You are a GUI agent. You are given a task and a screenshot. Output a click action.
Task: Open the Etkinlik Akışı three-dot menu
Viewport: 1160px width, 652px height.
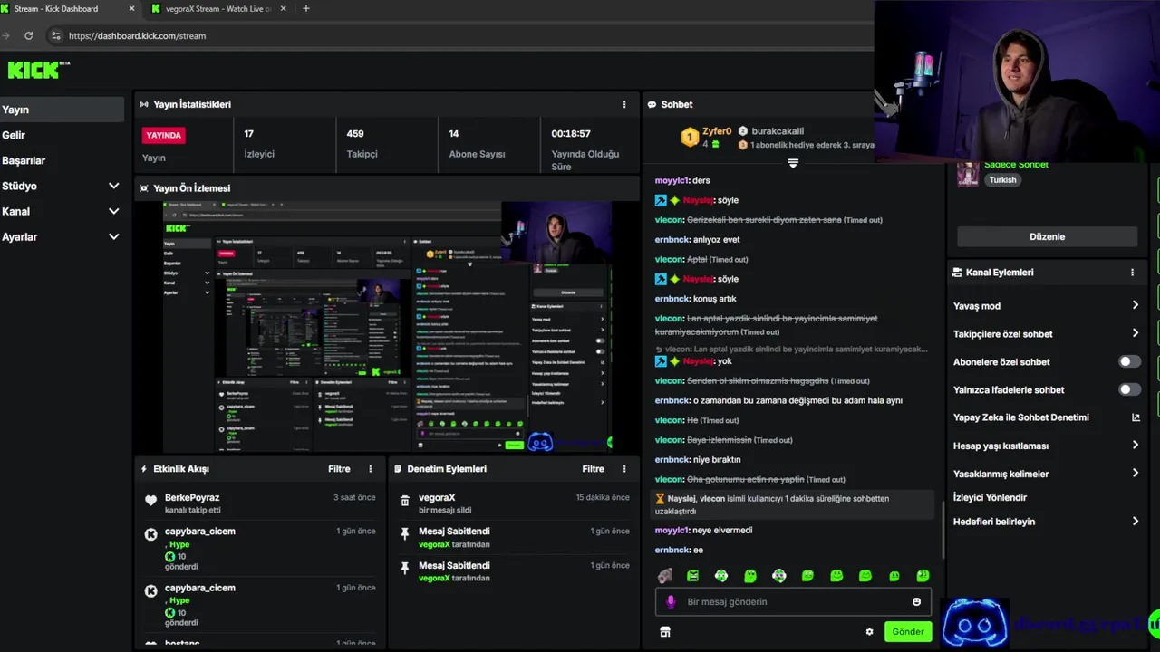[370, 469]
